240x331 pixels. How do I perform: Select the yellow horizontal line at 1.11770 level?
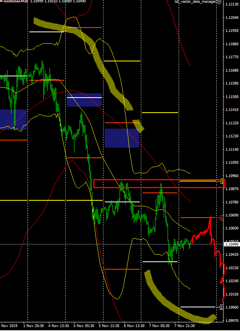pos(122,61)
